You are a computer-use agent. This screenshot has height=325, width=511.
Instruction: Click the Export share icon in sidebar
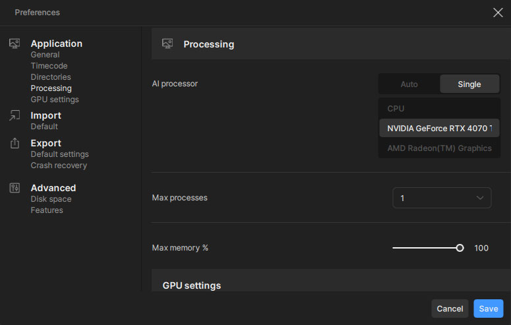(15, 143)
